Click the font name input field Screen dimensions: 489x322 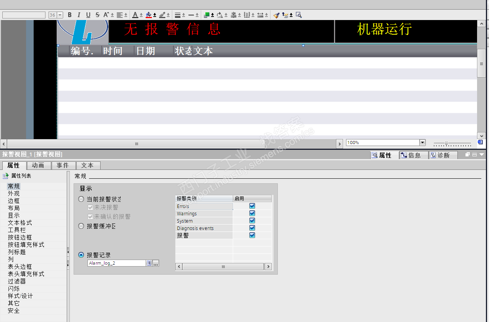[x=24, y=15]
